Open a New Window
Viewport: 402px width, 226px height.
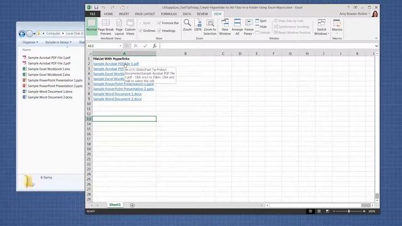225,26
